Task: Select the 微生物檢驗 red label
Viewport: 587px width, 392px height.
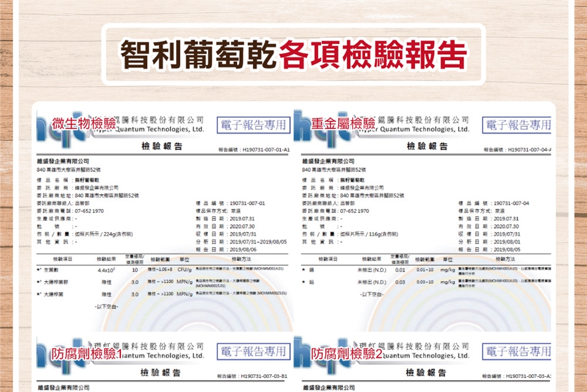Action: (84, 123)
